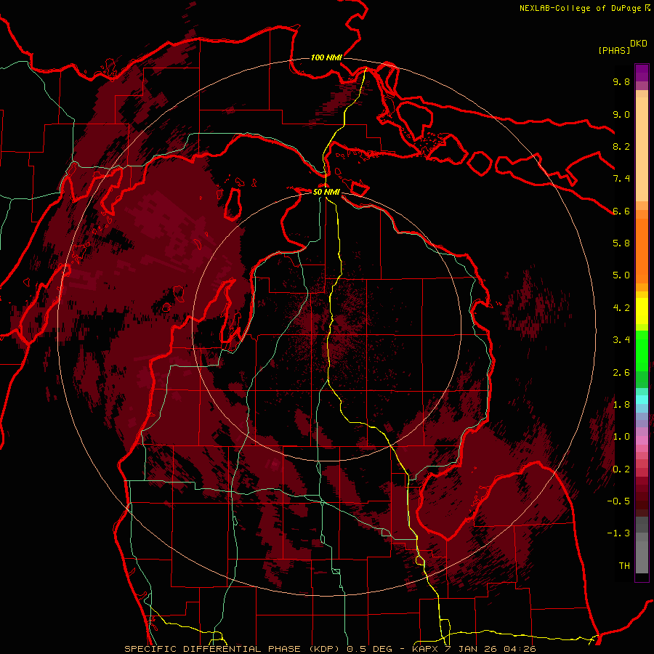The image size is (654, 654).
Task: Click the DKD label above the legend
Action: coord(639,44)
